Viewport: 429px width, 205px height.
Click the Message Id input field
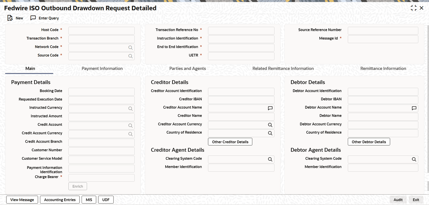point(383,39)
